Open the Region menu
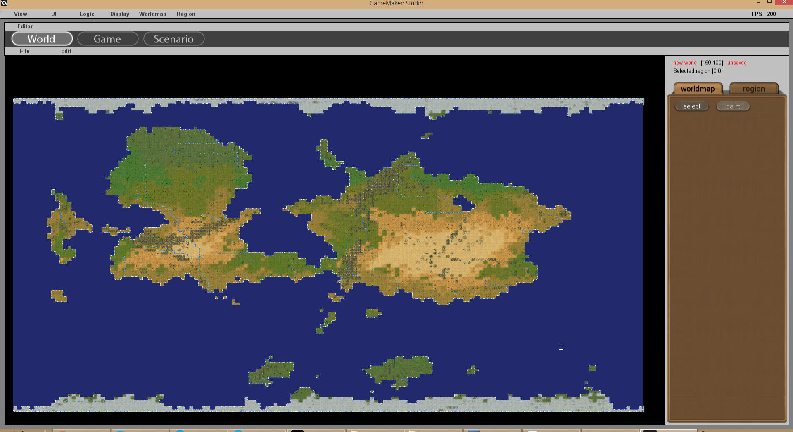The width and height of the screenshot is (793, 432). [186, 14]
